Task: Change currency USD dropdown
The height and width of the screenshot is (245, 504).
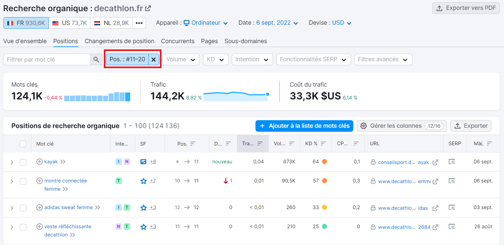Action: click(x=341, y=23)
